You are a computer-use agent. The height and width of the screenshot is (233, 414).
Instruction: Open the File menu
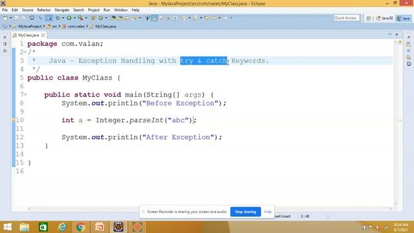5,10
